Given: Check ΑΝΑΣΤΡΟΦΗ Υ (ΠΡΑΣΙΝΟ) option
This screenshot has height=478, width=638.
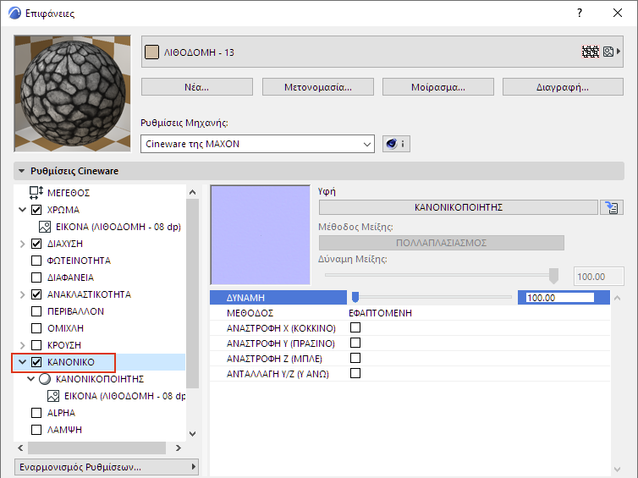Looking at the screenshot, I should click(355, 343).
